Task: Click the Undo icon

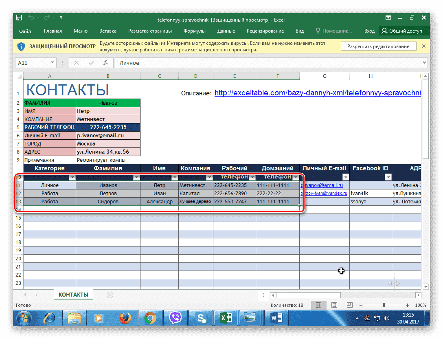Action: click(x=32, y=17)
